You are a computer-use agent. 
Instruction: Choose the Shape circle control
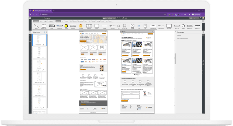tap(183, 26)
